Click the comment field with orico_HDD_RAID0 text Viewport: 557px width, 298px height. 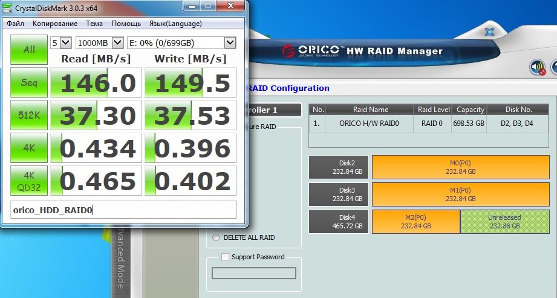tap(123, 210)
